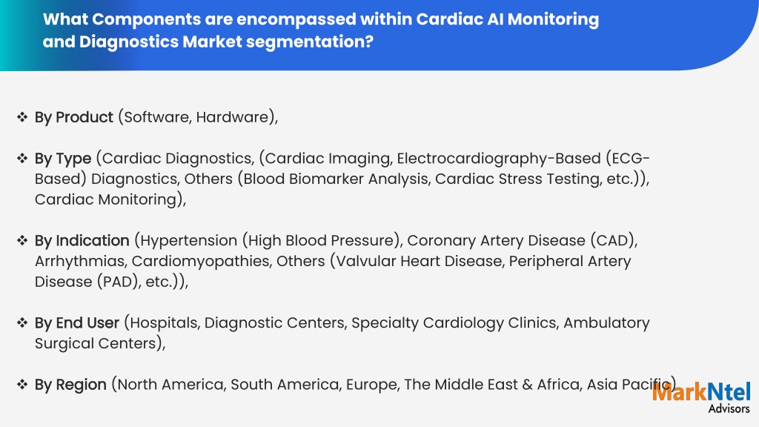Image resolution: width=759 pixels, height=427 pixels.
Task: Click the diamond bullet beside By Product
Action: [x=22, y=117]
